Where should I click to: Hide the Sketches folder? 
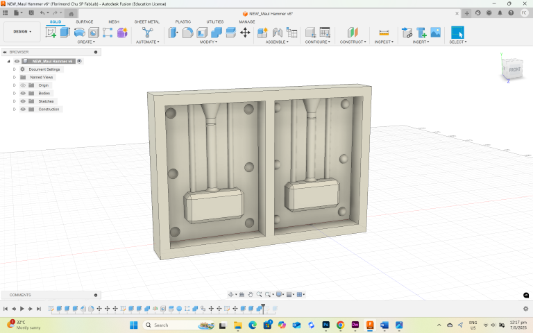(x=23, y=101)
